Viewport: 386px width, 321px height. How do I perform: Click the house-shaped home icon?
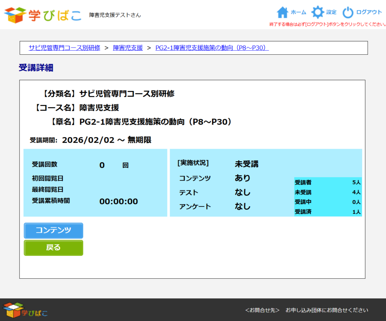coord(282,12)
